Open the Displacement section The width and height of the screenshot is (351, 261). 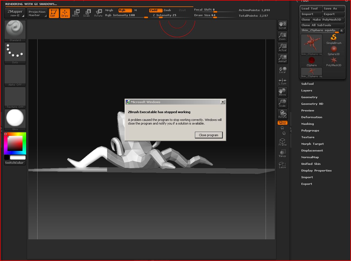[x=312, y=150]
